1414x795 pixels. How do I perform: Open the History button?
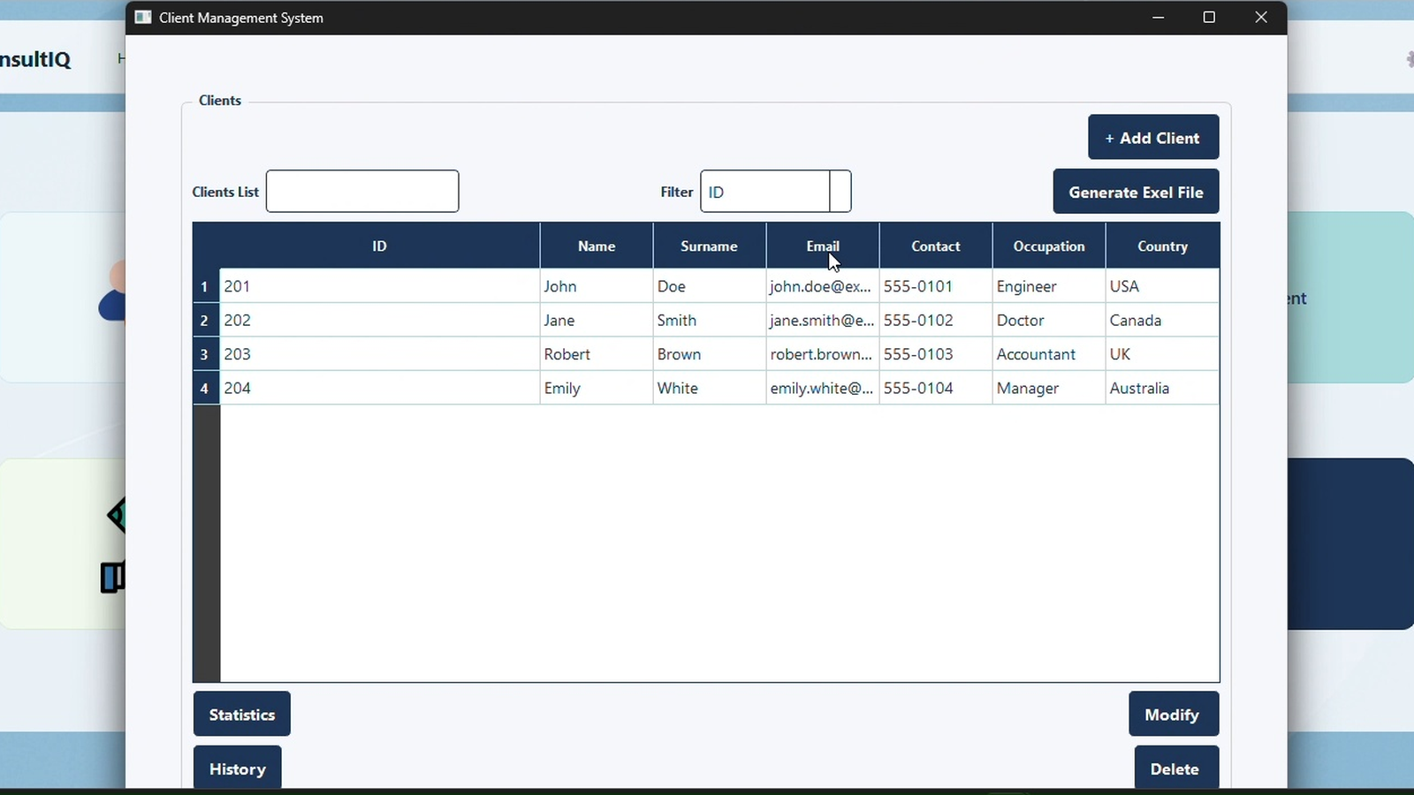(x=238, y=768)
